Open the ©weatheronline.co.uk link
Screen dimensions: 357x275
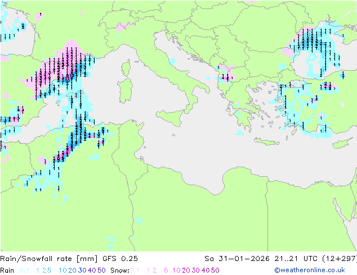pyautogui.click(x=310, y=270)
